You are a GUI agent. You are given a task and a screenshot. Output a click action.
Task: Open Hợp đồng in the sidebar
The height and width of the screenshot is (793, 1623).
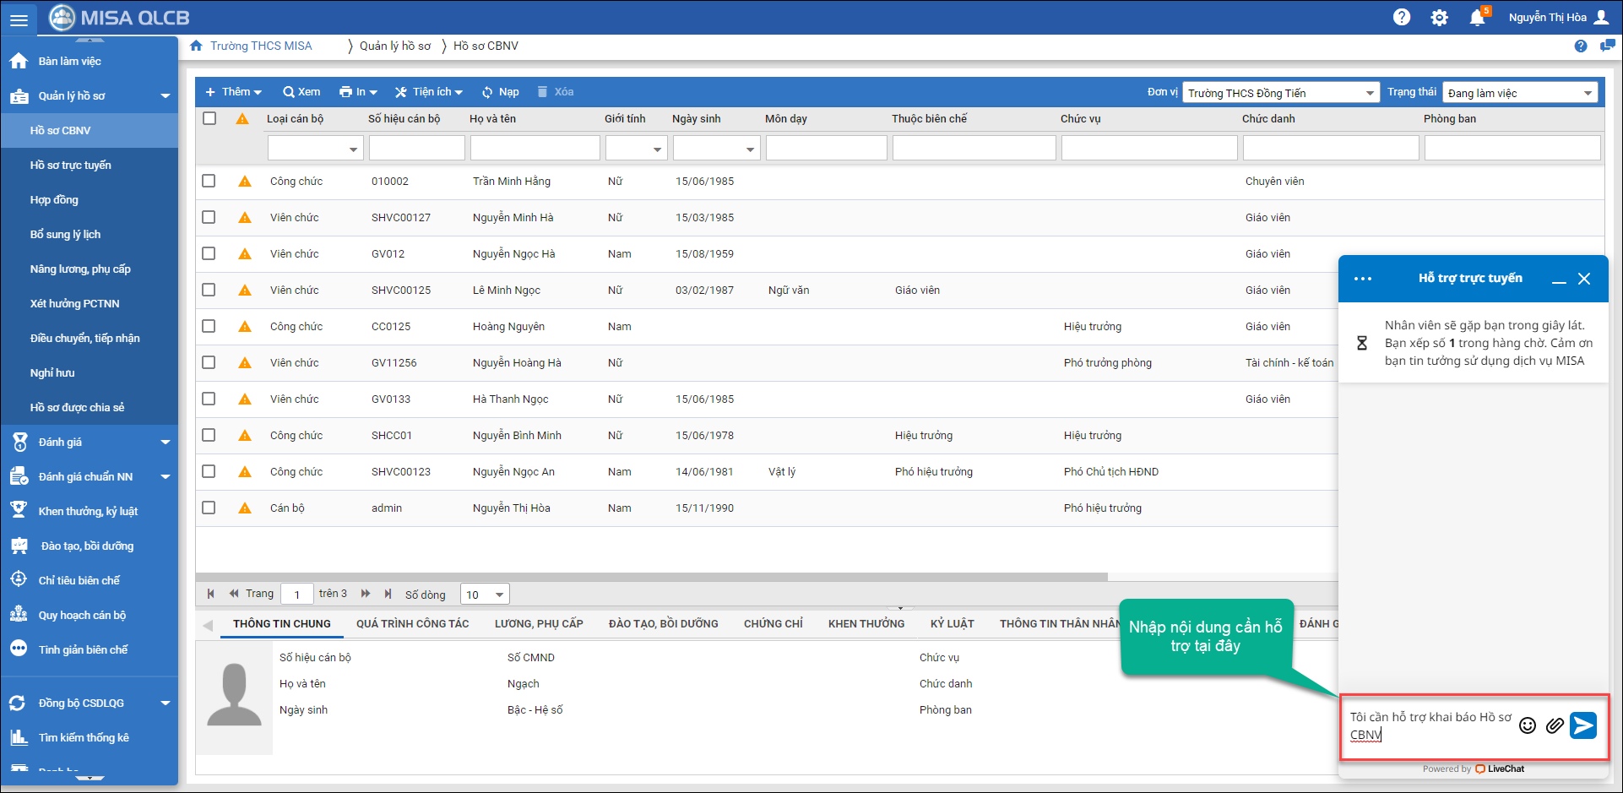click(54, 200)
